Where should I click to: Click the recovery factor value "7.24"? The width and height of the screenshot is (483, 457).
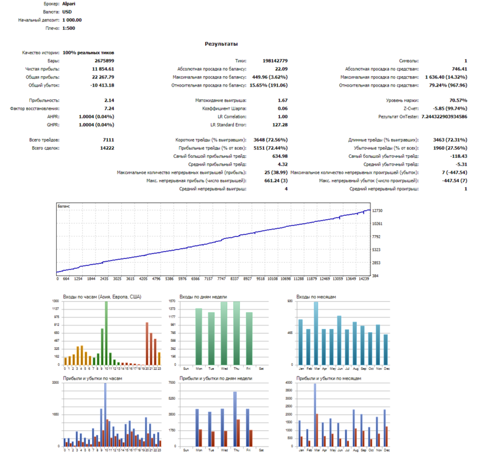pyautogui.click(x=109, y=108)
